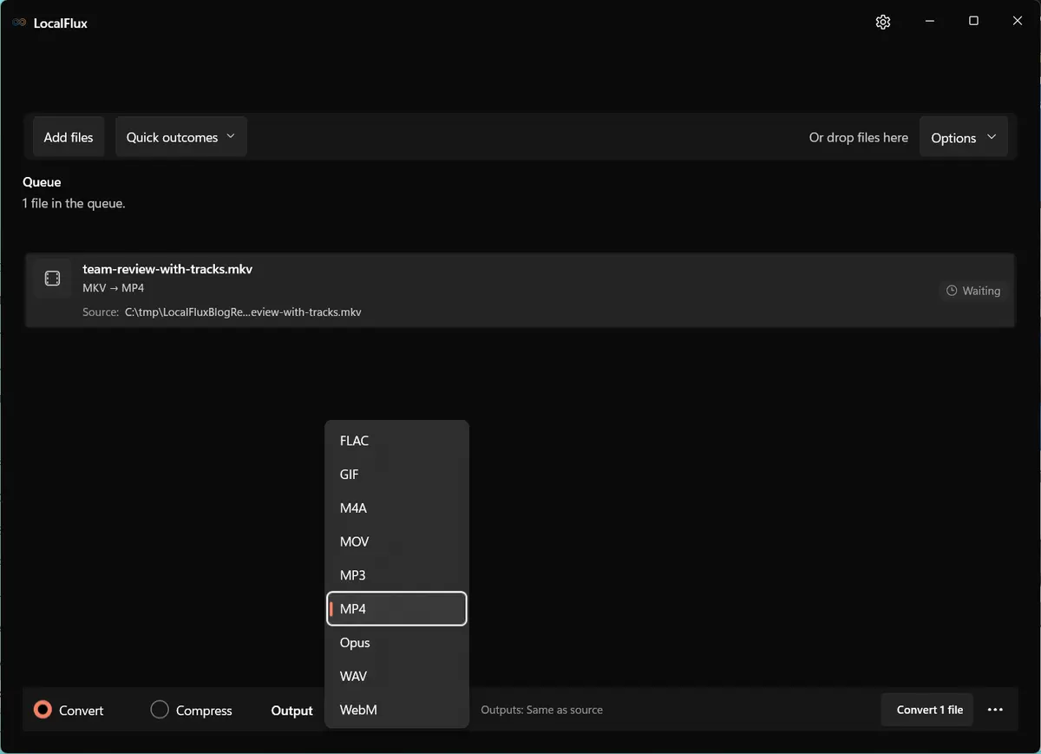Choose WebM from the output format list

pyautogui.click(x=396, y=710)
